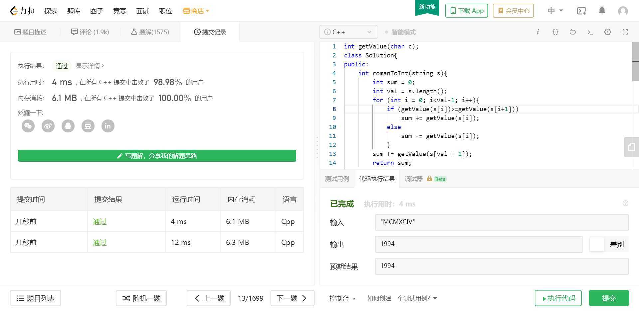
Task: Click the code editor vertical scrollbar
Action: pyautogui.click(x=635, y=62)
